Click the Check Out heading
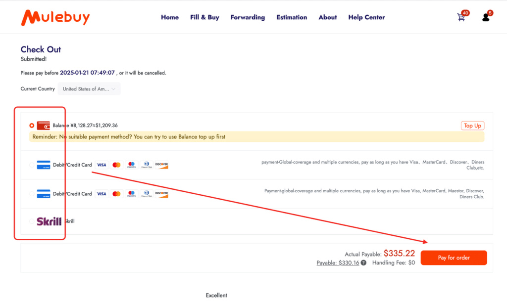Image resolution: width=507 pixels, height=303 pixels. pyautogui.click(x=41, y=49)
